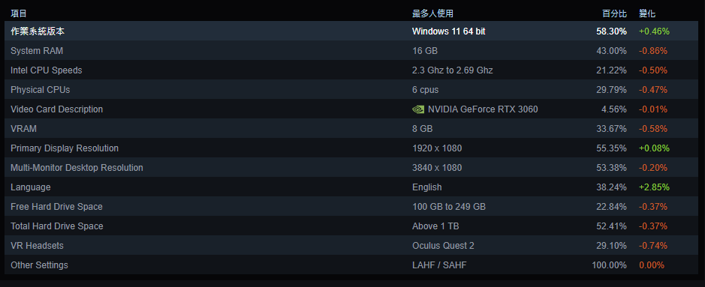Click the 項目 column header
This screenshot has width=705, height=287.
(x=19, y=13)
